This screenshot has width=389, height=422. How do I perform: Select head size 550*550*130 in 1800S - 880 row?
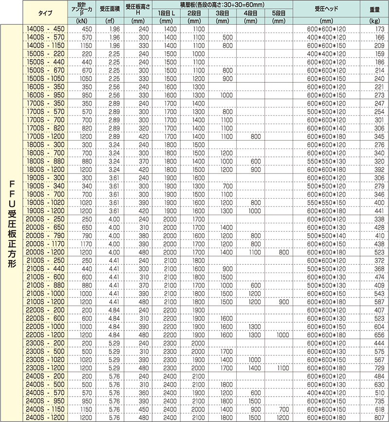click(x=326, y=161)
